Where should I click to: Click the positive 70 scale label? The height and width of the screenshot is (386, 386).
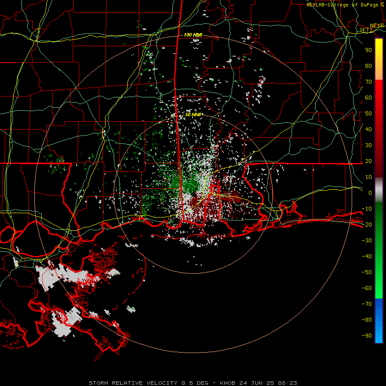click(368, 82)
